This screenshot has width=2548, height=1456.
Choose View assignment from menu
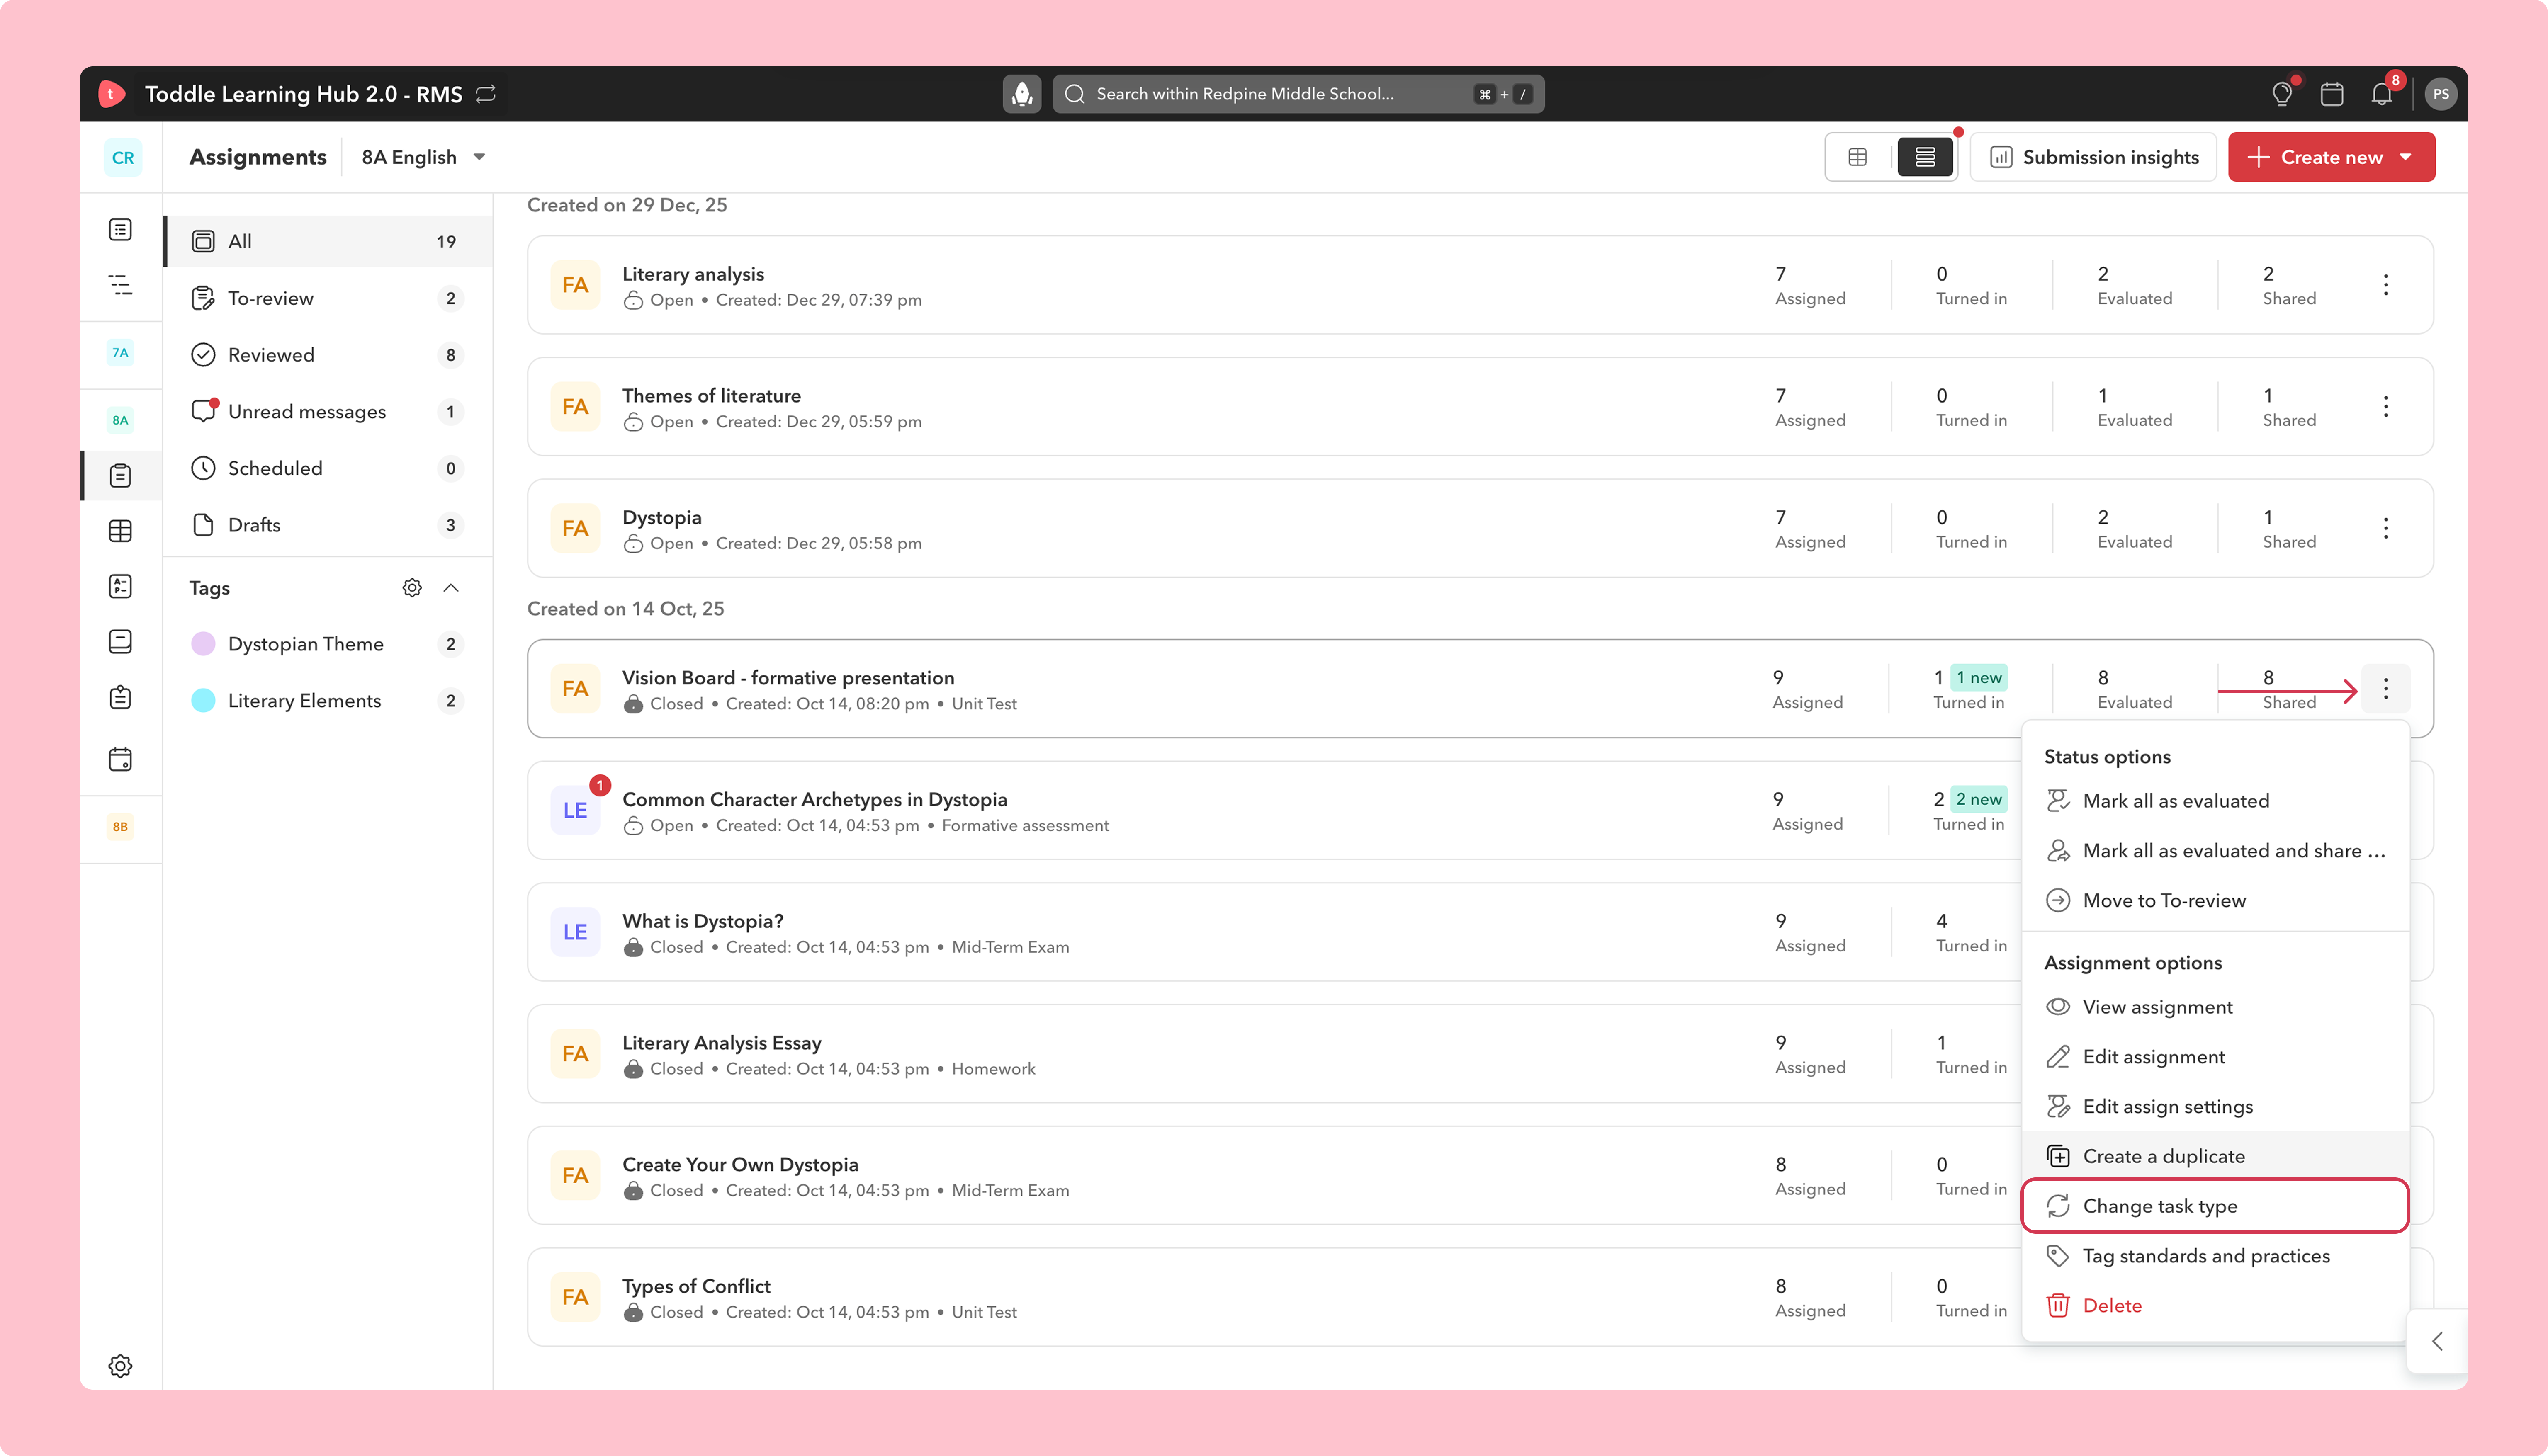click(2214, 1007)
